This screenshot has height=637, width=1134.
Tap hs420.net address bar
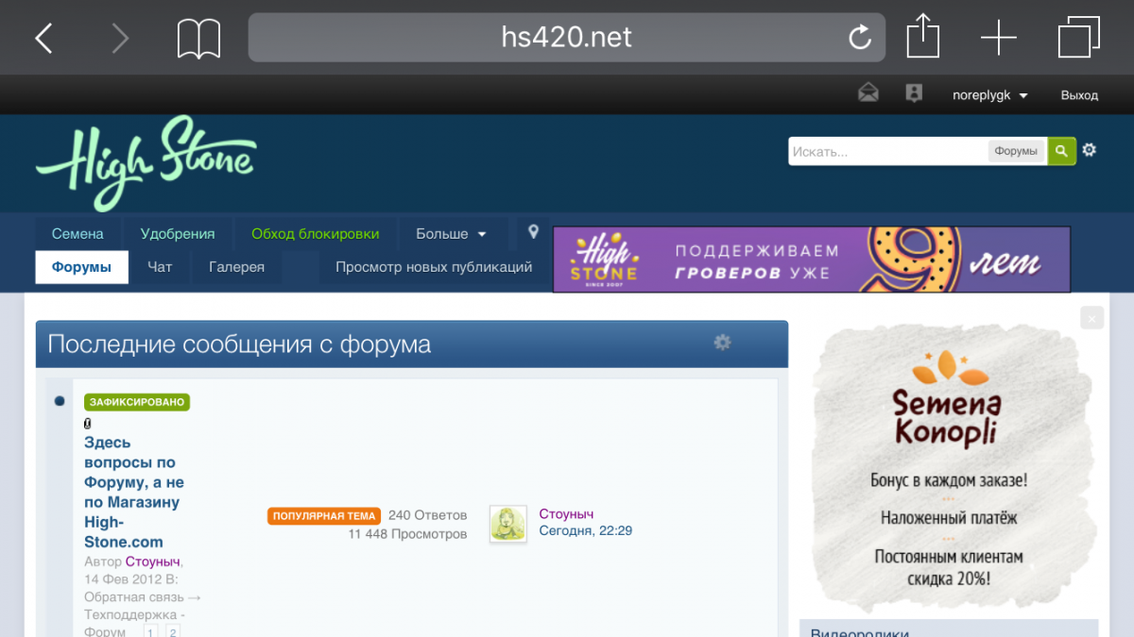[x=566, y=38]
